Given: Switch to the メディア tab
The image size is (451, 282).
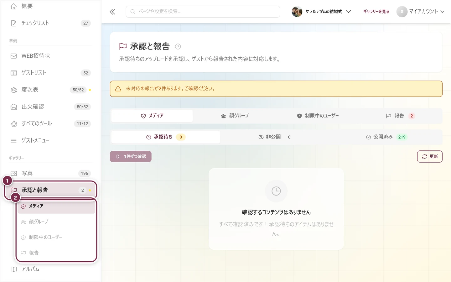Looking at the screenshot, I should click(152, 116).
